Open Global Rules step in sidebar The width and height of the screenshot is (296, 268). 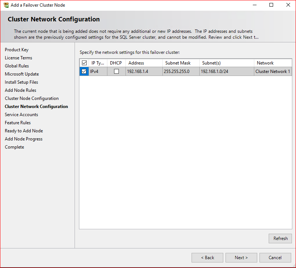17,66
